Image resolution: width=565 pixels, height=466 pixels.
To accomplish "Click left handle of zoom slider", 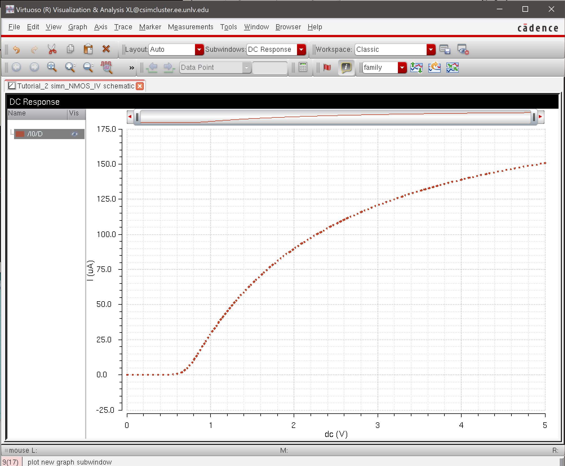I will point(137,117).
